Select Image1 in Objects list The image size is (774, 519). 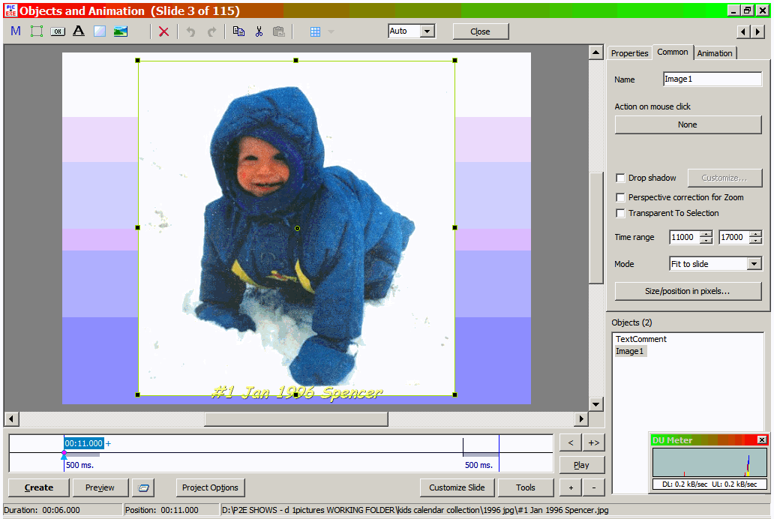pos(629,351)
